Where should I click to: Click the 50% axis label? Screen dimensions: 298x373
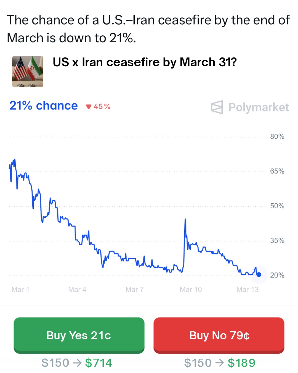pyautogui.click(x=277, y=206)
